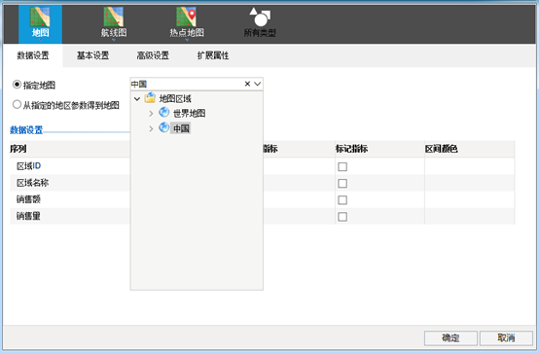The width and height of the screenshot is (539, 353).
Task: Choose the 航线图 chart type icon
Action: click(114, 18)
